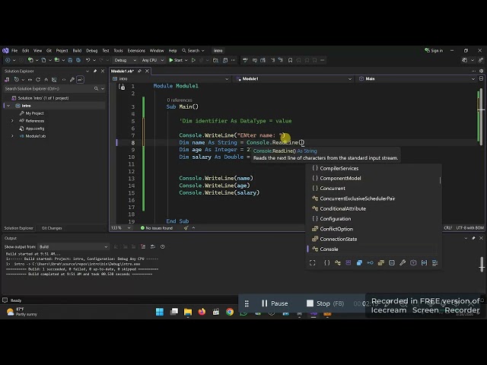
Task: Toggle classes filter in IntelliSense list
Action: click(338, 263)
